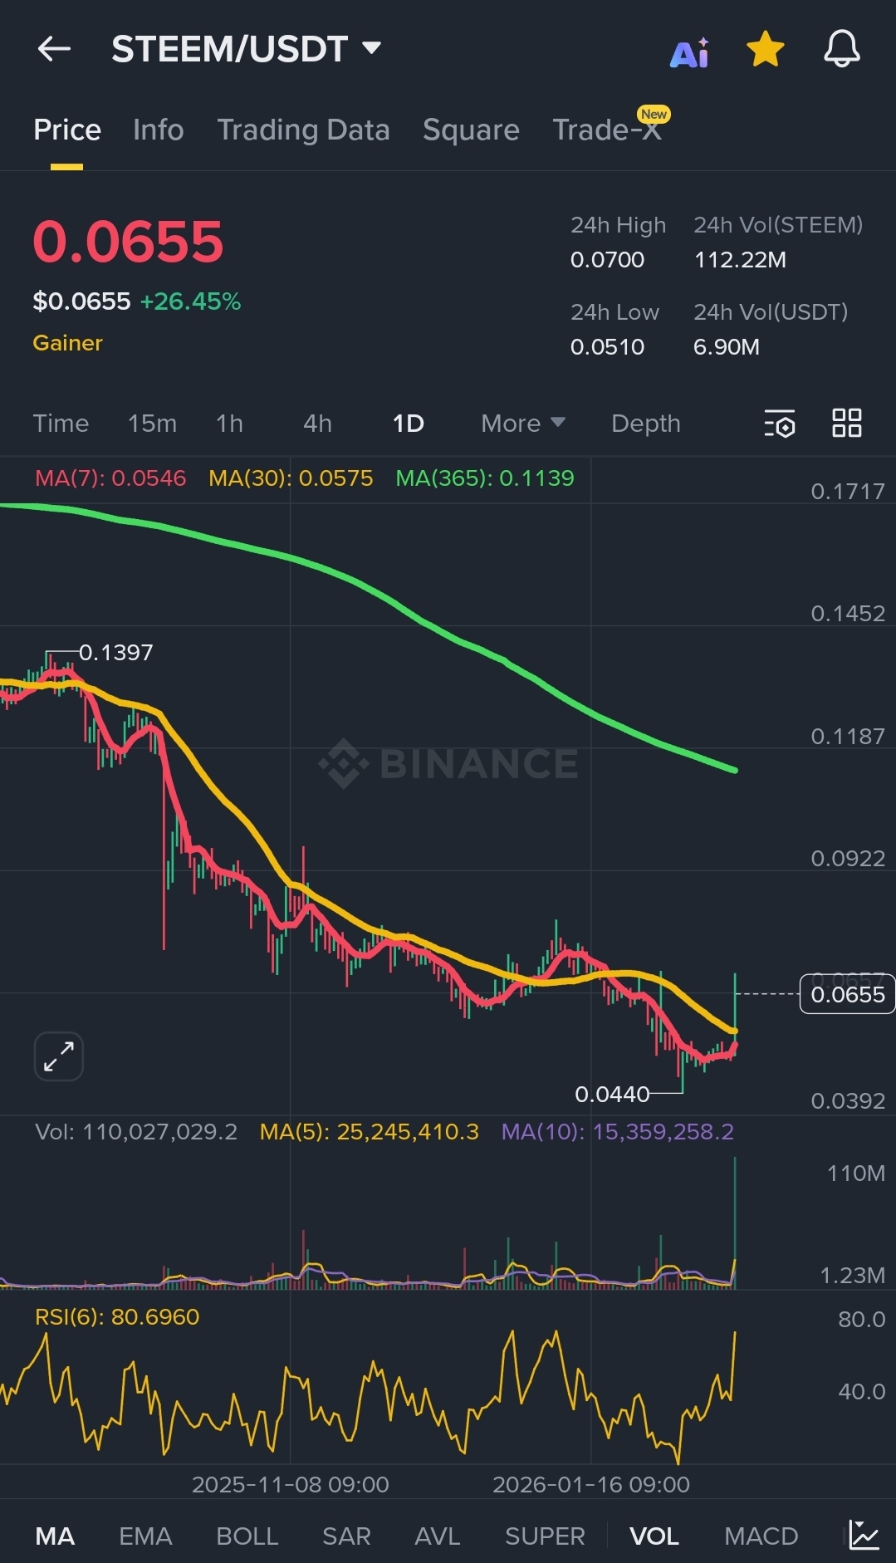Screen dimensions: 896x1563
Task: Open chart settings icon
Action: click(780, 424)
